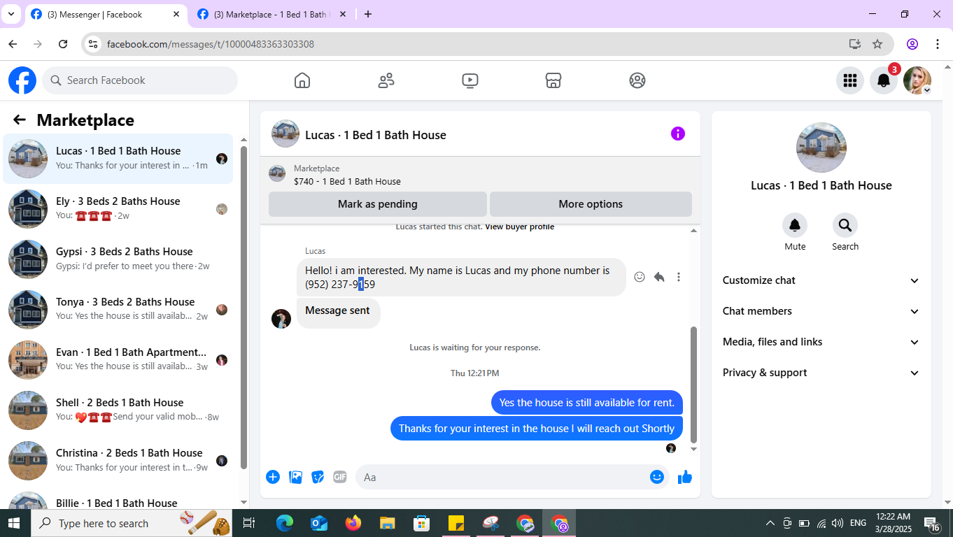Reply to Lucas's message
This screenshot has width=953, height=537.
click(x=659, y=277)
